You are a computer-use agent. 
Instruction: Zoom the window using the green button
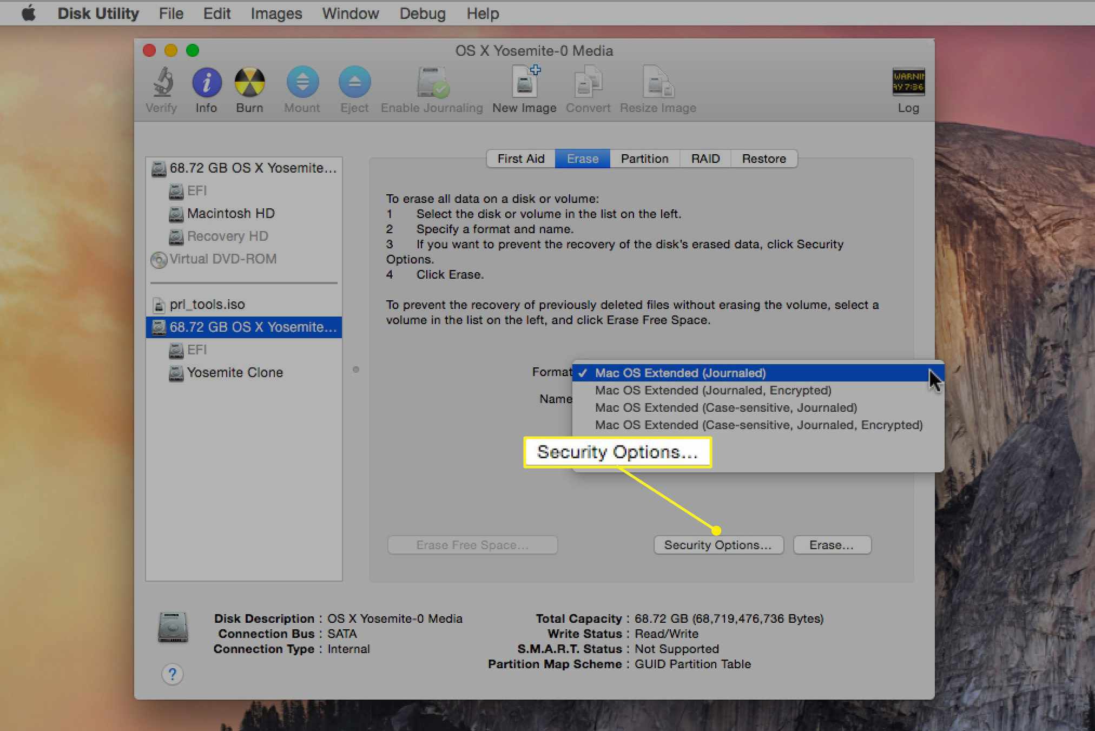pyautogui.click(x=193, y=50)
